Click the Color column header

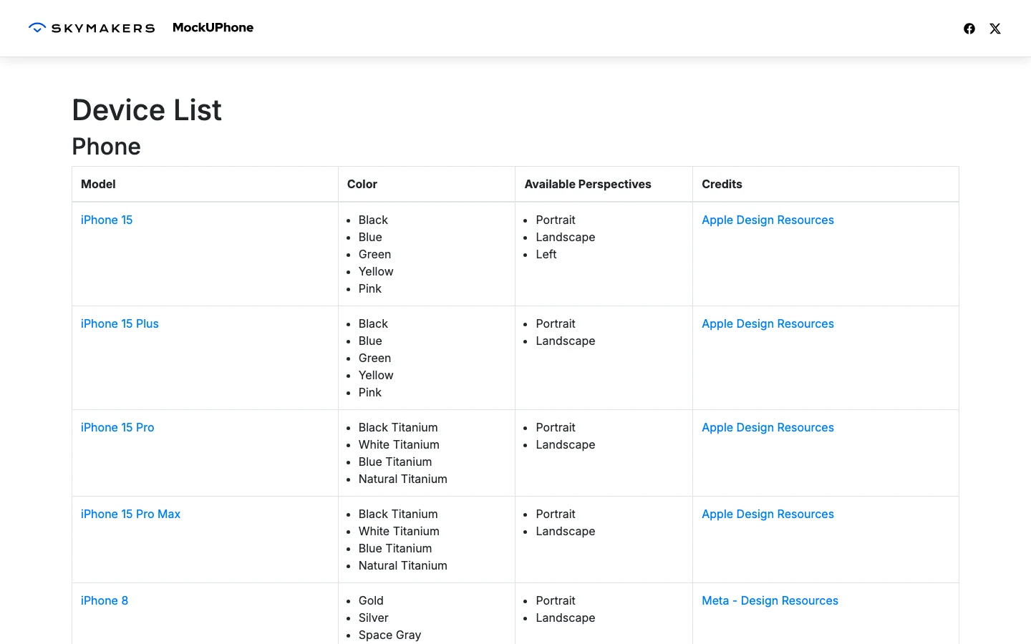coord(362,184)
